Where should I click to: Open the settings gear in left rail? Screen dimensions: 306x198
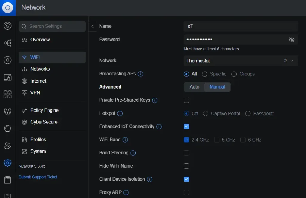[7, 163]
